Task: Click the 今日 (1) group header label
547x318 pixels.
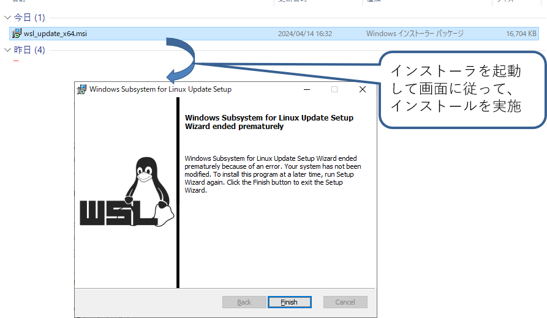Action: (x=29, y=17)
